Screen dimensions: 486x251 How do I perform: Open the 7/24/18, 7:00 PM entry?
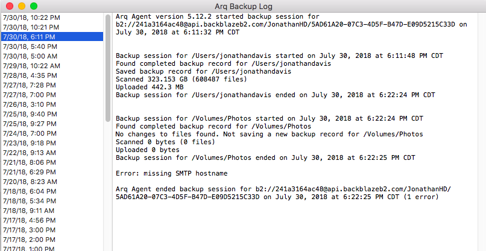[x=52, y=133]
